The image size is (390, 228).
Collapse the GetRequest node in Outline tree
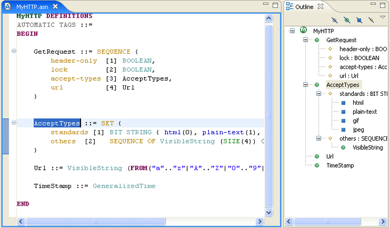305,40
